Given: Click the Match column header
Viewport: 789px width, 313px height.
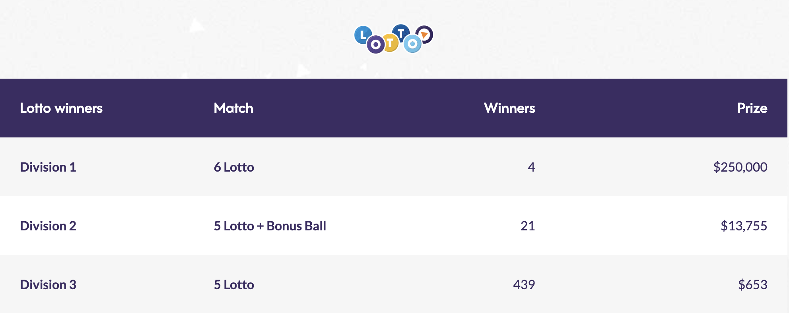Looking at the screenshot, I should (233, 108).
